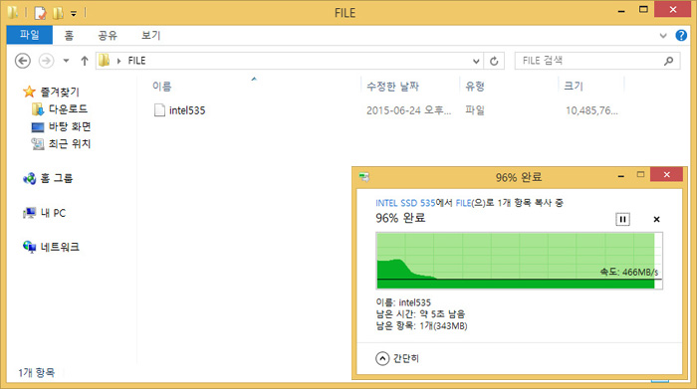Click quick access properties icon
Screen dimensions: 697x389
(40, 13)
